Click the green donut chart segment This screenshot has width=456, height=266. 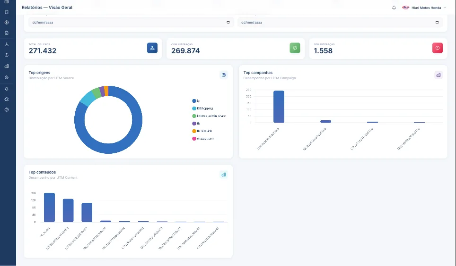96,92
